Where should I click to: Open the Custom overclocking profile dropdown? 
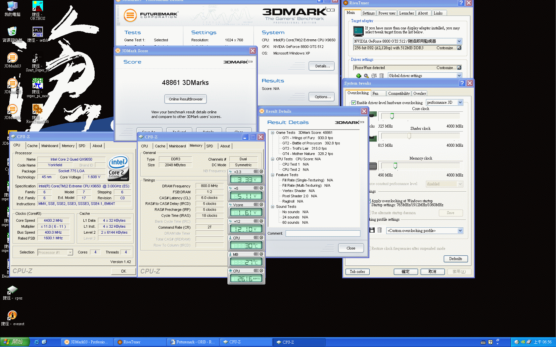[x=460, y=231]
